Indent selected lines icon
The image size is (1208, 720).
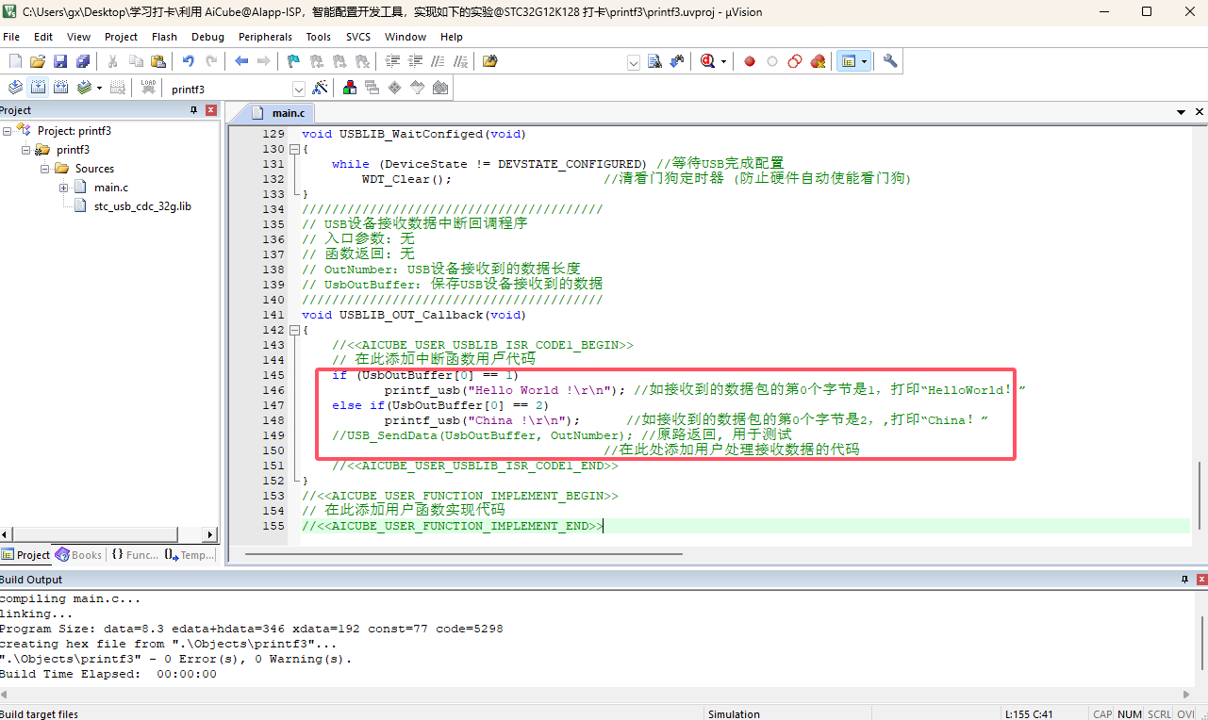(393, 61)
